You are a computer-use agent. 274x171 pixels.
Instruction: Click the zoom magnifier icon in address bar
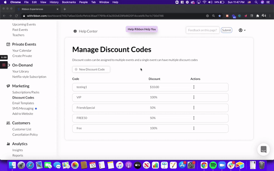(x=213, y=16)
